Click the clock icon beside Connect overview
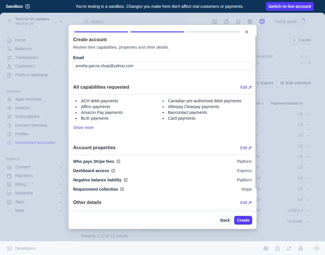 [9, 125]
